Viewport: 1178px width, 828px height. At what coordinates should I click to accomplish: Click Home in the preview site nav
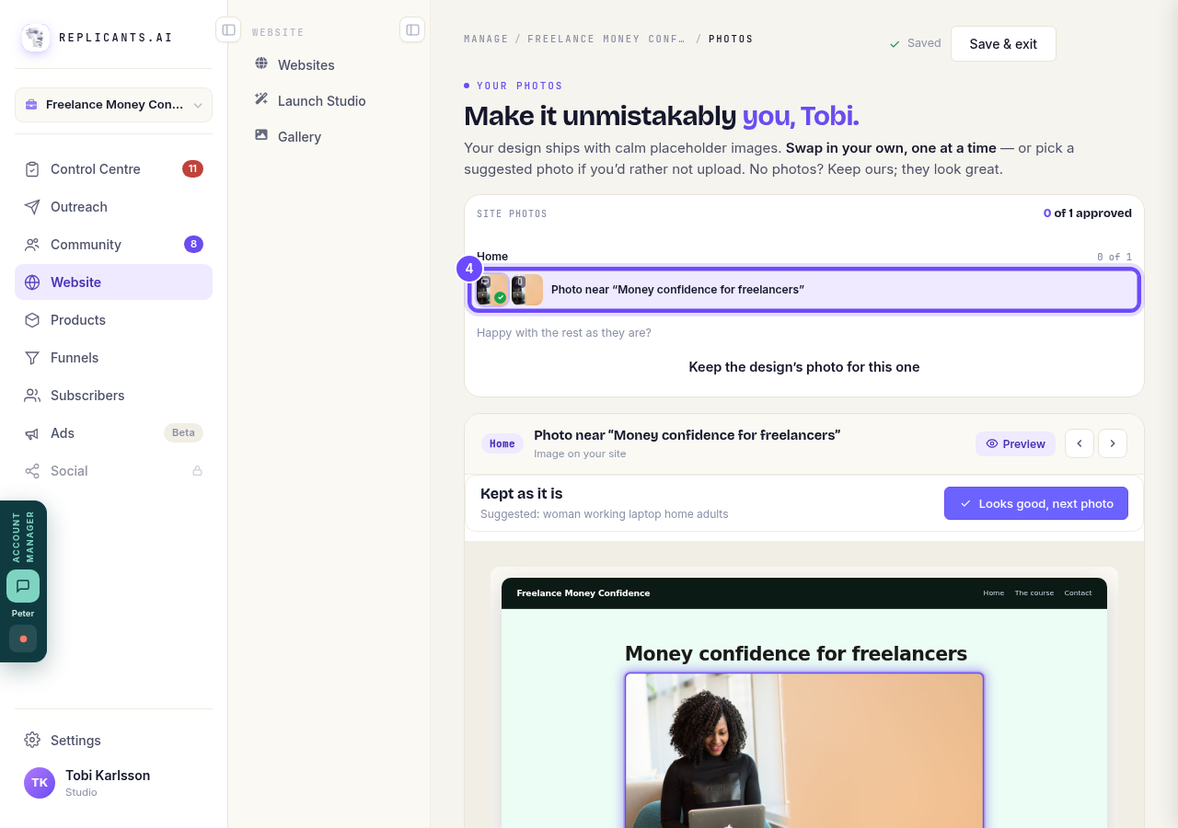coord(994,593)
